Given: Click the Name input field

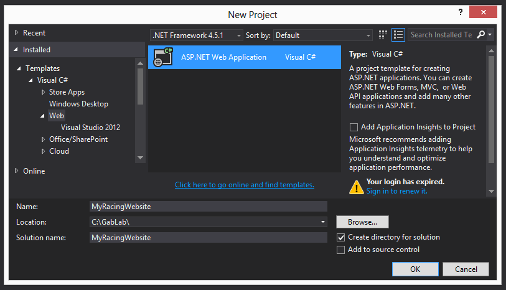Looking at the screenshot, I should click(208, 207).
